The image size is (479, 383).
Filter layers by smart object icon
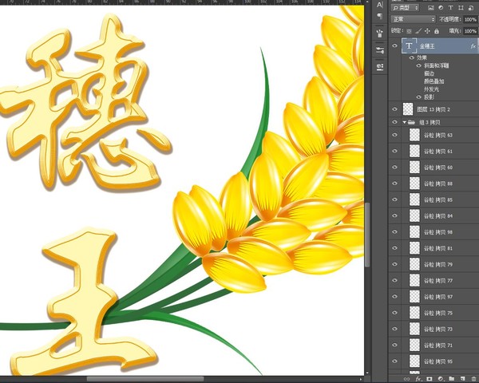[471, 8]
